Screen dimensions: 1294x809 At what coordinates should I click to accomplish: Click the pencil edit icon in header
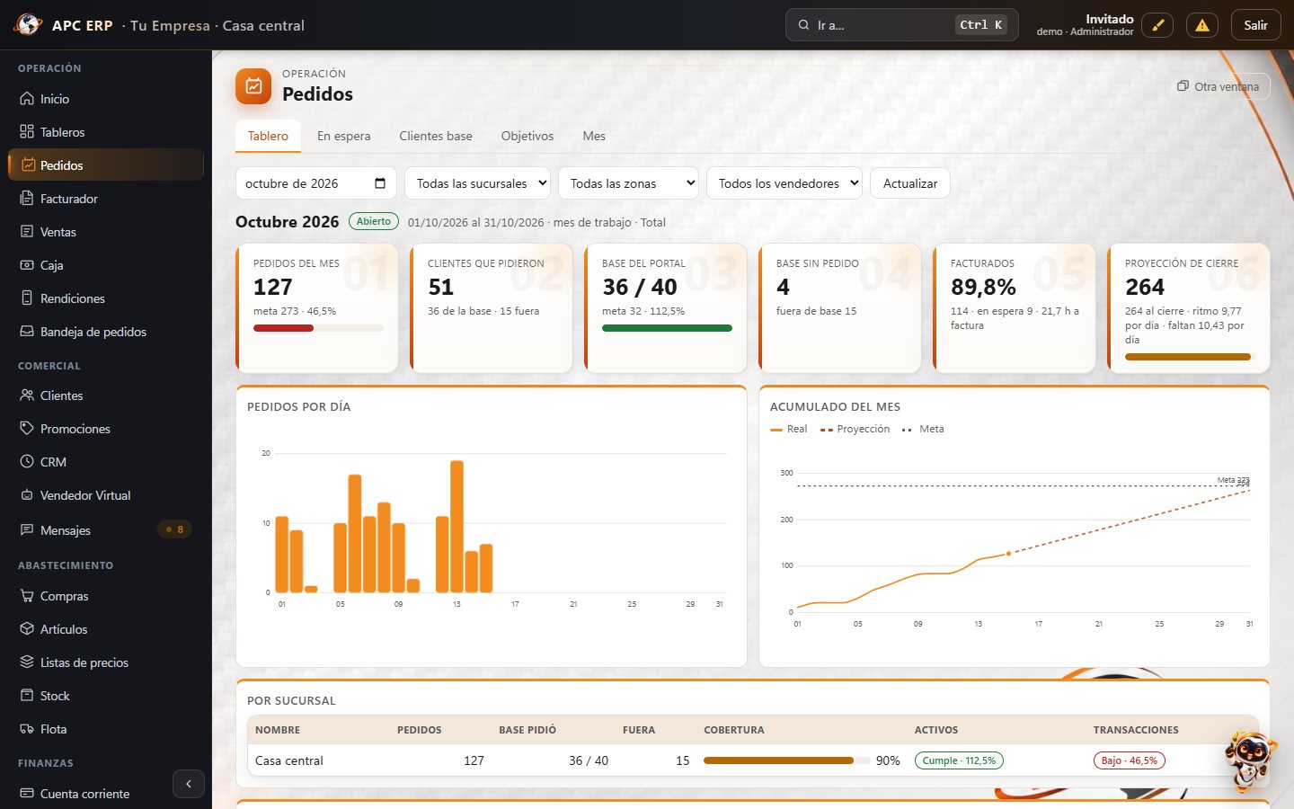point(1157,25)
